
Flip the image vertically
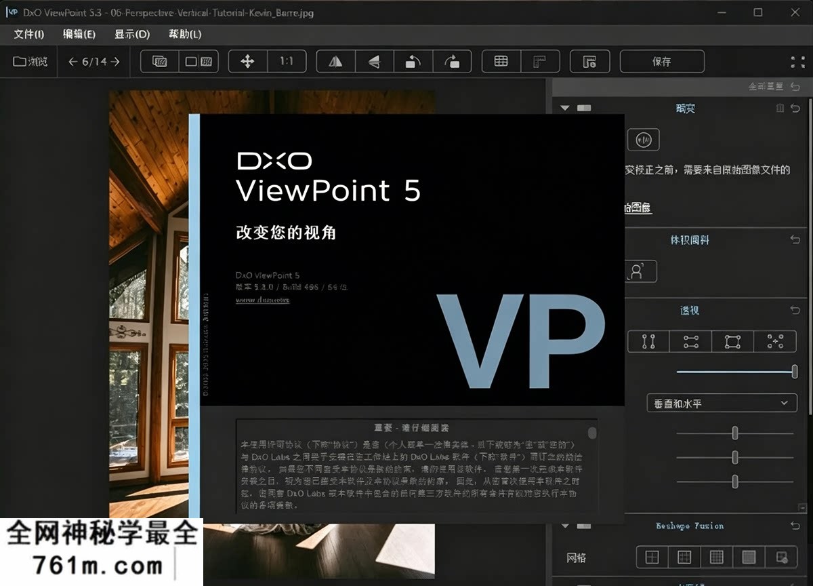(x=373, y=62)
